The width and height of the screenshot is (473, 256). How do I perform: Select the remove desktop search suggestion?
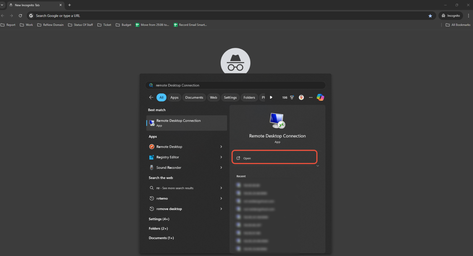click(187, 209)
